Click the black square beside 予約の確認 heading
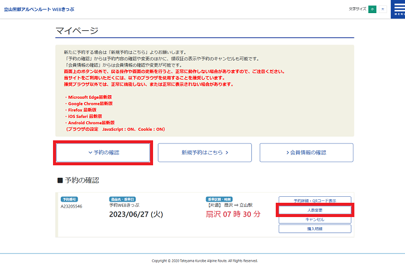 point(60,180)
